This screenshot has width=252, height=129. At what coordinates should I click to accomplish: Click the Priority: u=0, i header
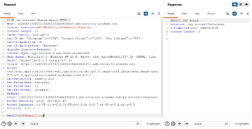point(21,108)
